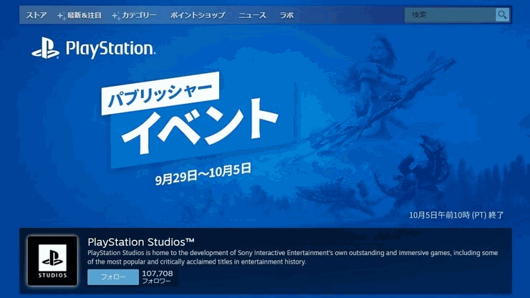Click the 10月5日午前10時 (PT) 終了 text
The image size is (530, 298).
[x=456, y=215]
